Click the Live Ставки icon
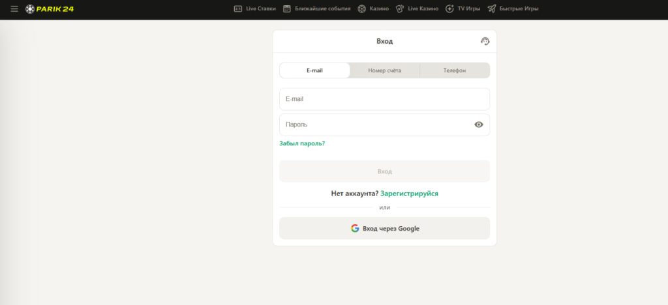Image resolution: width=668 pixels, height=305 pixels. click(x=238, y=8)
